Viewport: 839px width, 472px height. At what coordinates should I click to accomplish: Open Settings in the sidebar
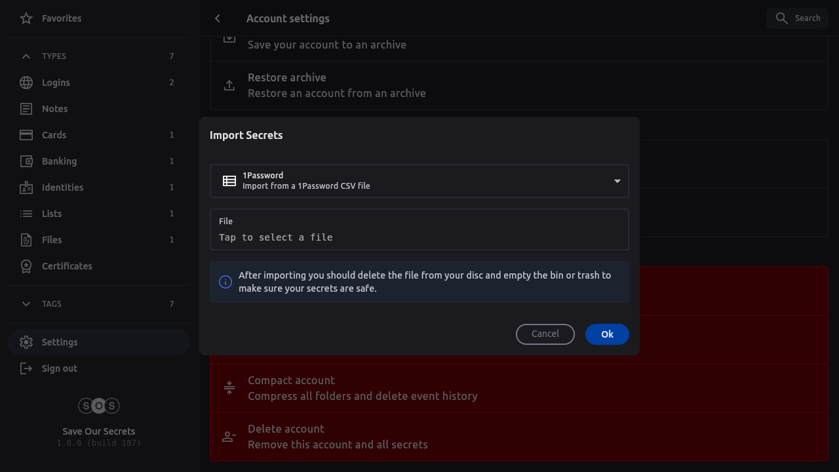click(60, 342)
